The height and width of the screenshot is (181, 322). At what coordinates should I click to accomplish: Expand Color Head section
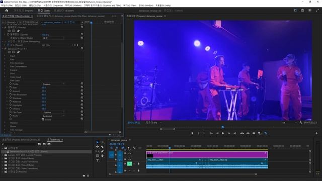coord(5,77)
